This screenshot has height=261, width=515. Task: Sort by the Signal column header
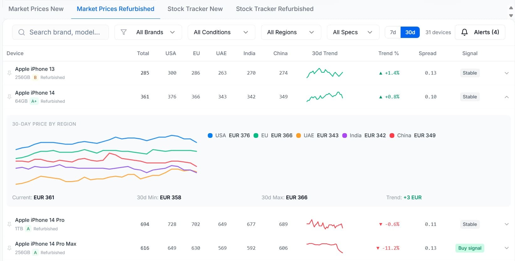pos(470,53)
